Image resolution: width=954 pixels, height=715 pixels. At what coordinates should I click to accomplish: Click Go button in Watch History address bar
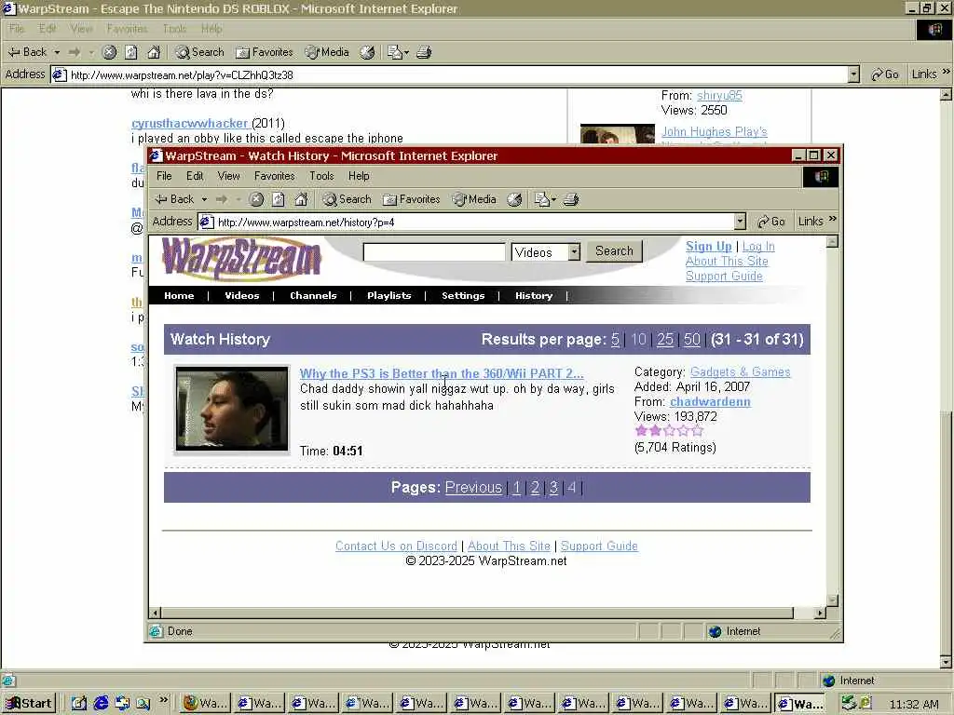(x=770, y=222)
